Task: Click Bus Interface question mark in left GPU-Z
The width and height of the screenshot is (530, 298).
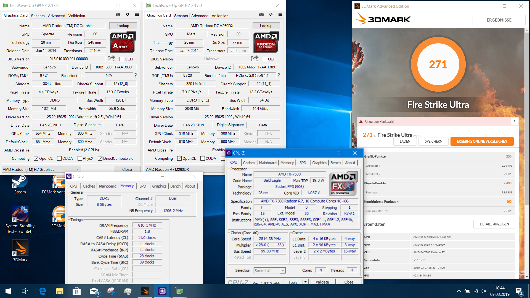Action: (136, 75)
